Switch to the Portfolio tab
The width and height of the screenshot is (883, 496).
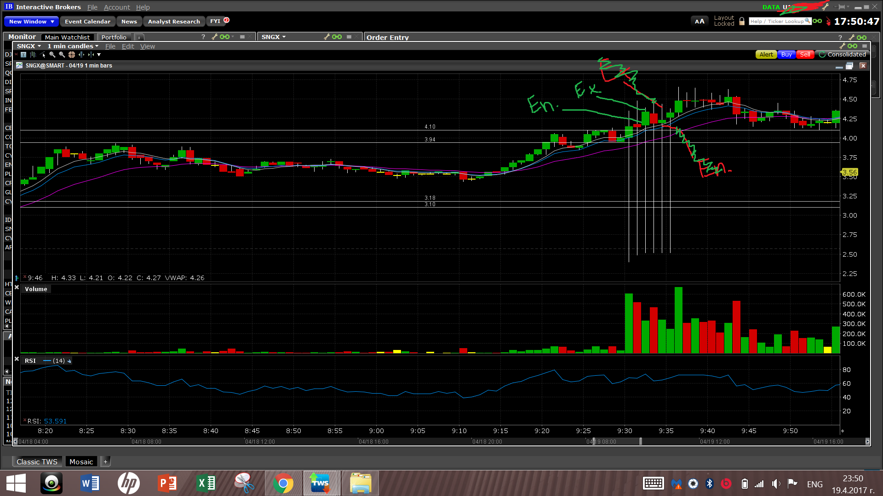114,37
